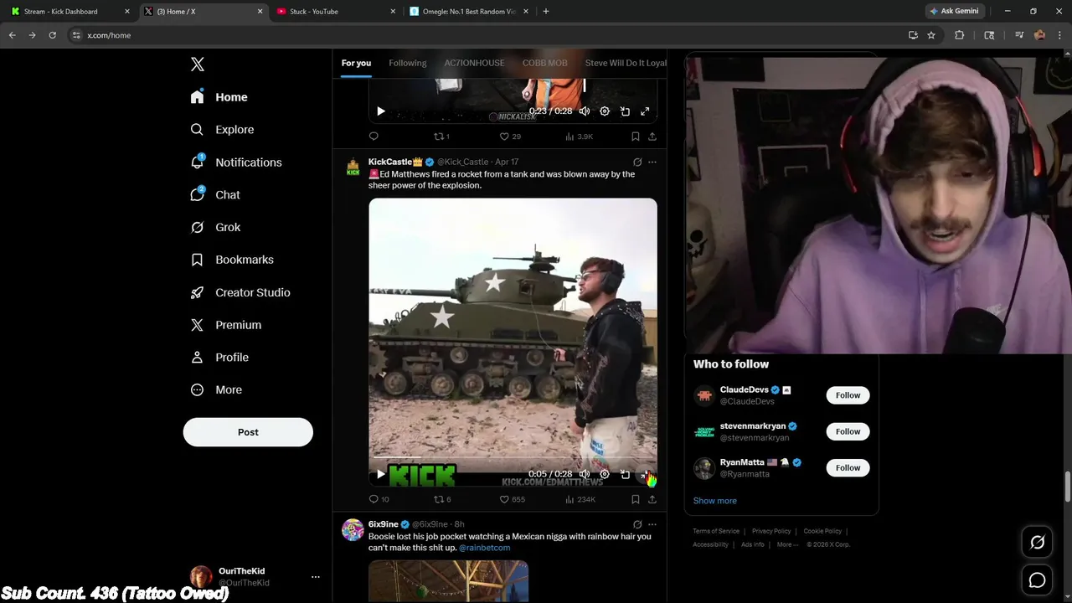This screenshot has width=1072, height=603.
Task: Switch to the COBB MOB tab
Action: [544, 63]
